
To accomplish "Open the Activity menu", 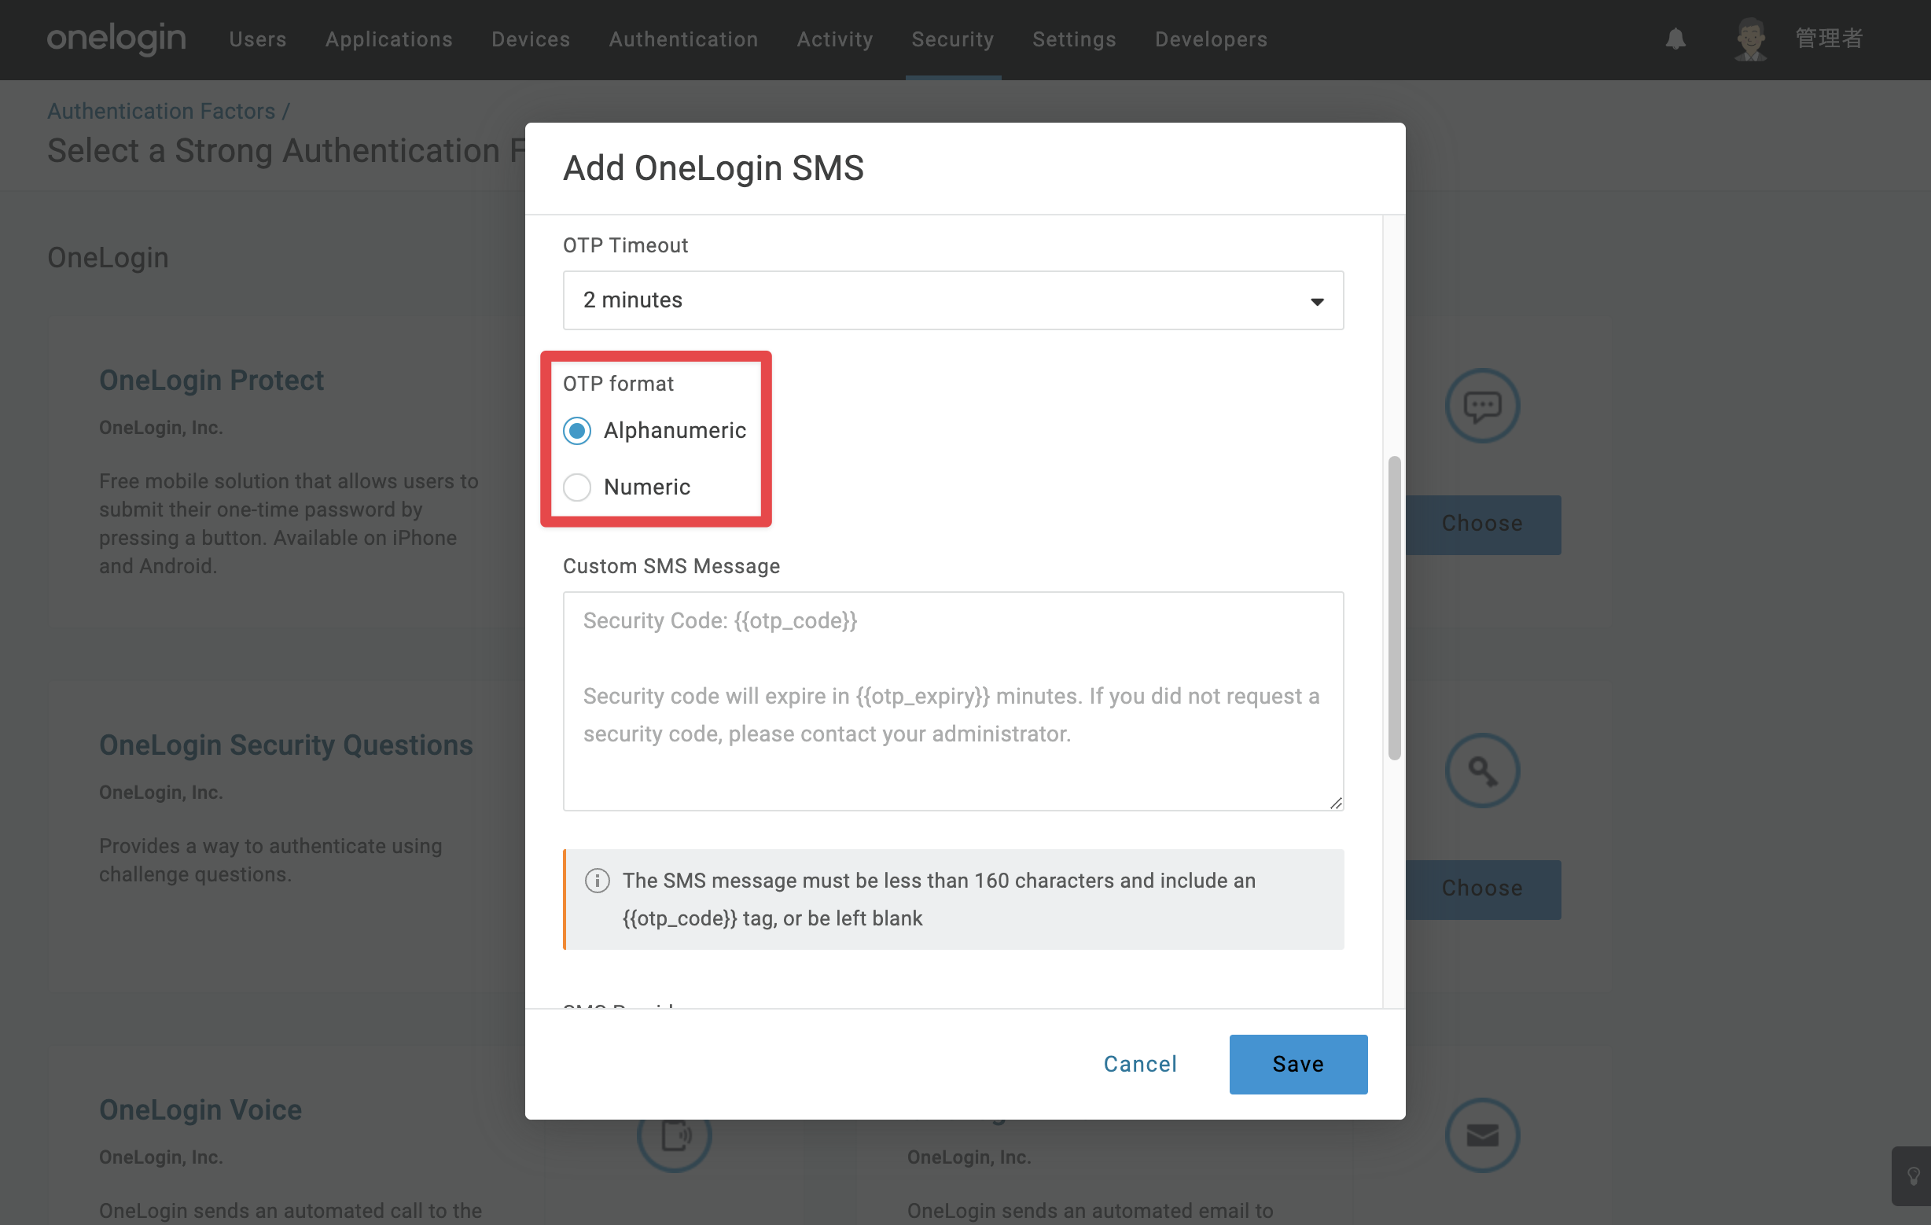I will (835, 39).
